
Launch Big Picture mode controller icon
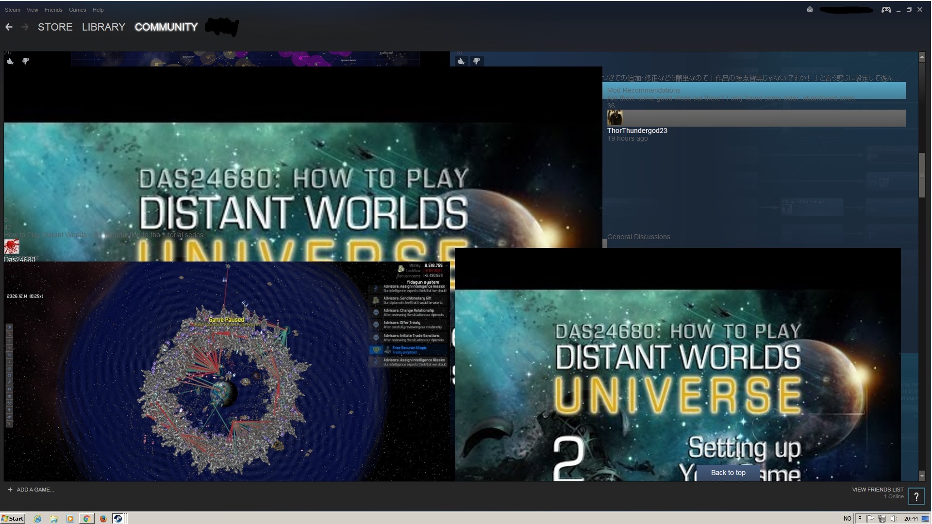pos(886,9)
